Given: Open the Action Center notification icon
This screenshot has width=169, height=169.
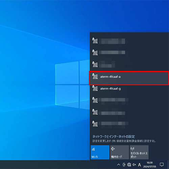Looking at the screenshot, I should pyautogui.click(x=162, y=165).
